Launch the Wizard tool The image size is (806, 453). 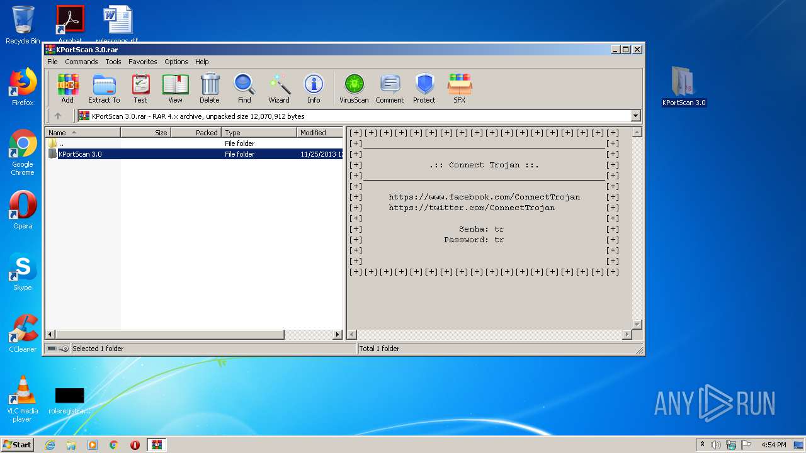(x=279, y=88)
